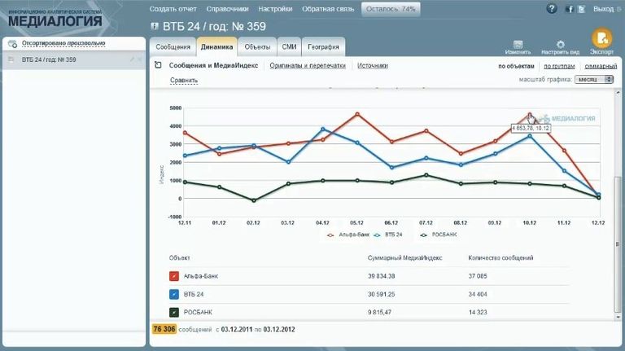Screen dimensions: 625x351
Task: Switch chart grouping to по группам
Action: coord(559,66)
